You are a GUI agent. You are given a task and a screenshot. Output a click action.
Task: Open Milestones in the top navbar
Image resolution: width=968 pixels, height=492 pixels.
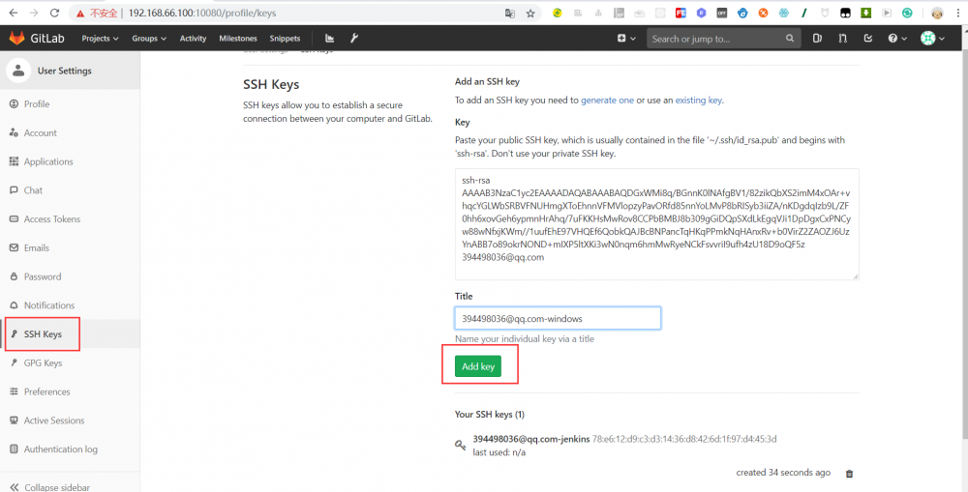click(238, 39)
